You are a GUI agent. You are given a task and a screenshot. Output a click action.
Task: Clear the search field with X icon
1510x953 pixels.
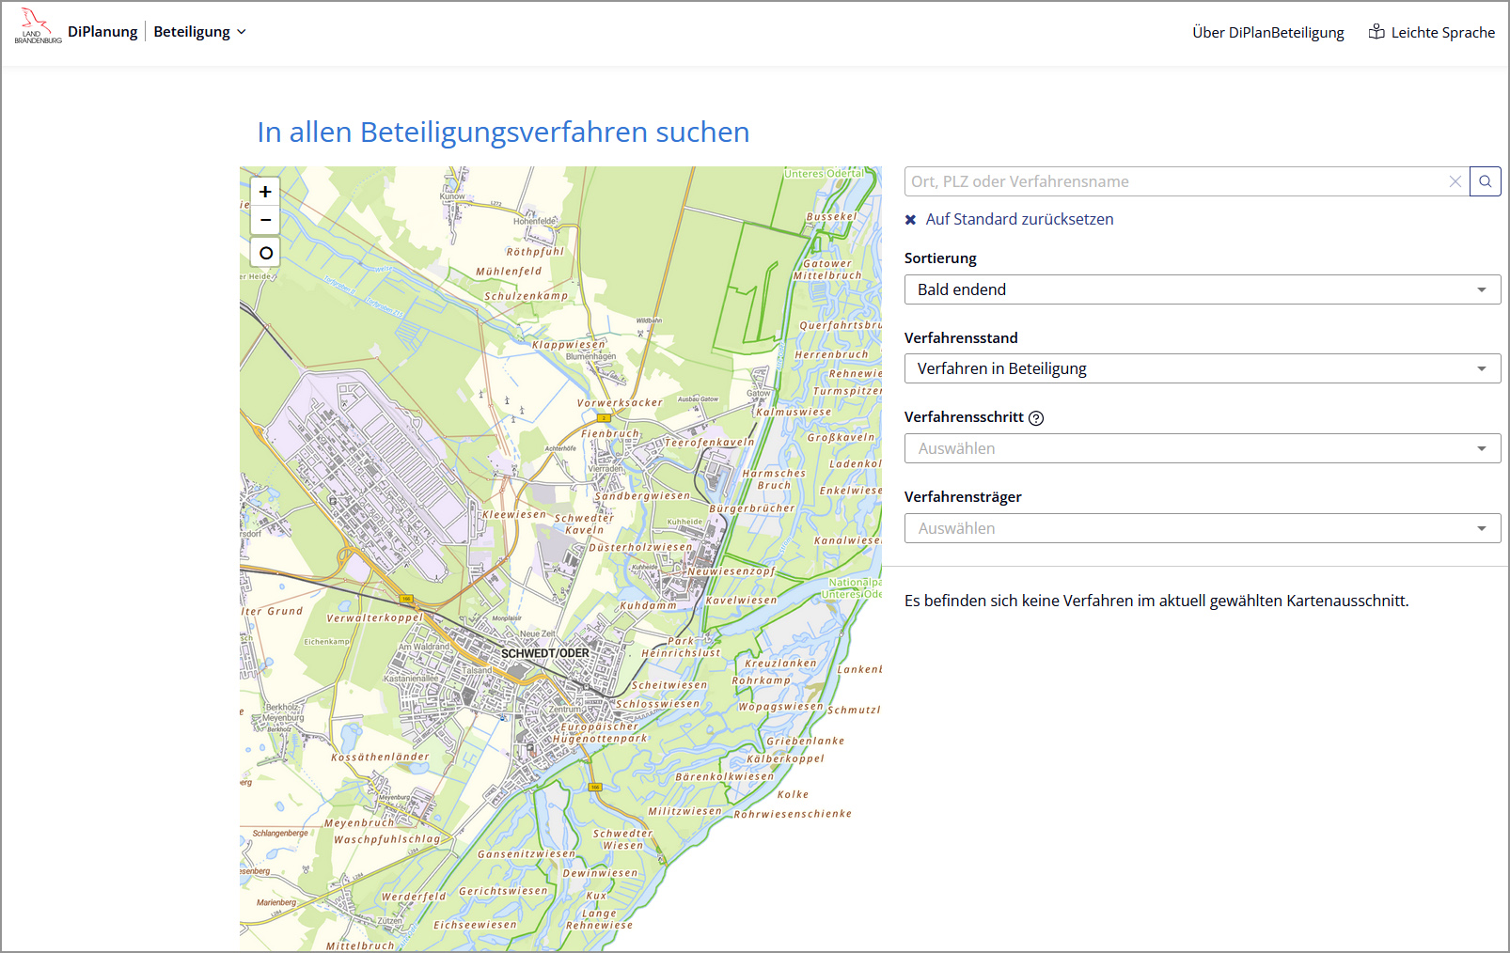pos(1455,181)
